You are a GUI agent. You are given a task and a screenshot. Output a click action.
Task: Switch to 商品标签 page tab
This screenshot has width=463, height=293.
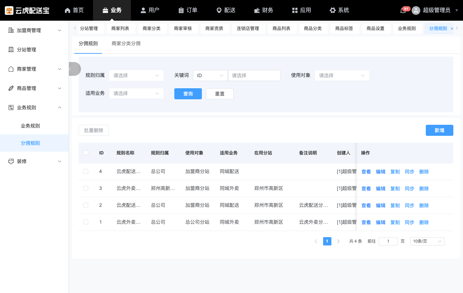point(344,29)
